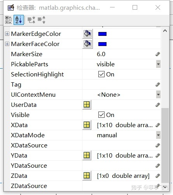Click the blue MarkerEdgeColor swatch
This screenshot has height=195, width=173.
click(x=102, y=34)
